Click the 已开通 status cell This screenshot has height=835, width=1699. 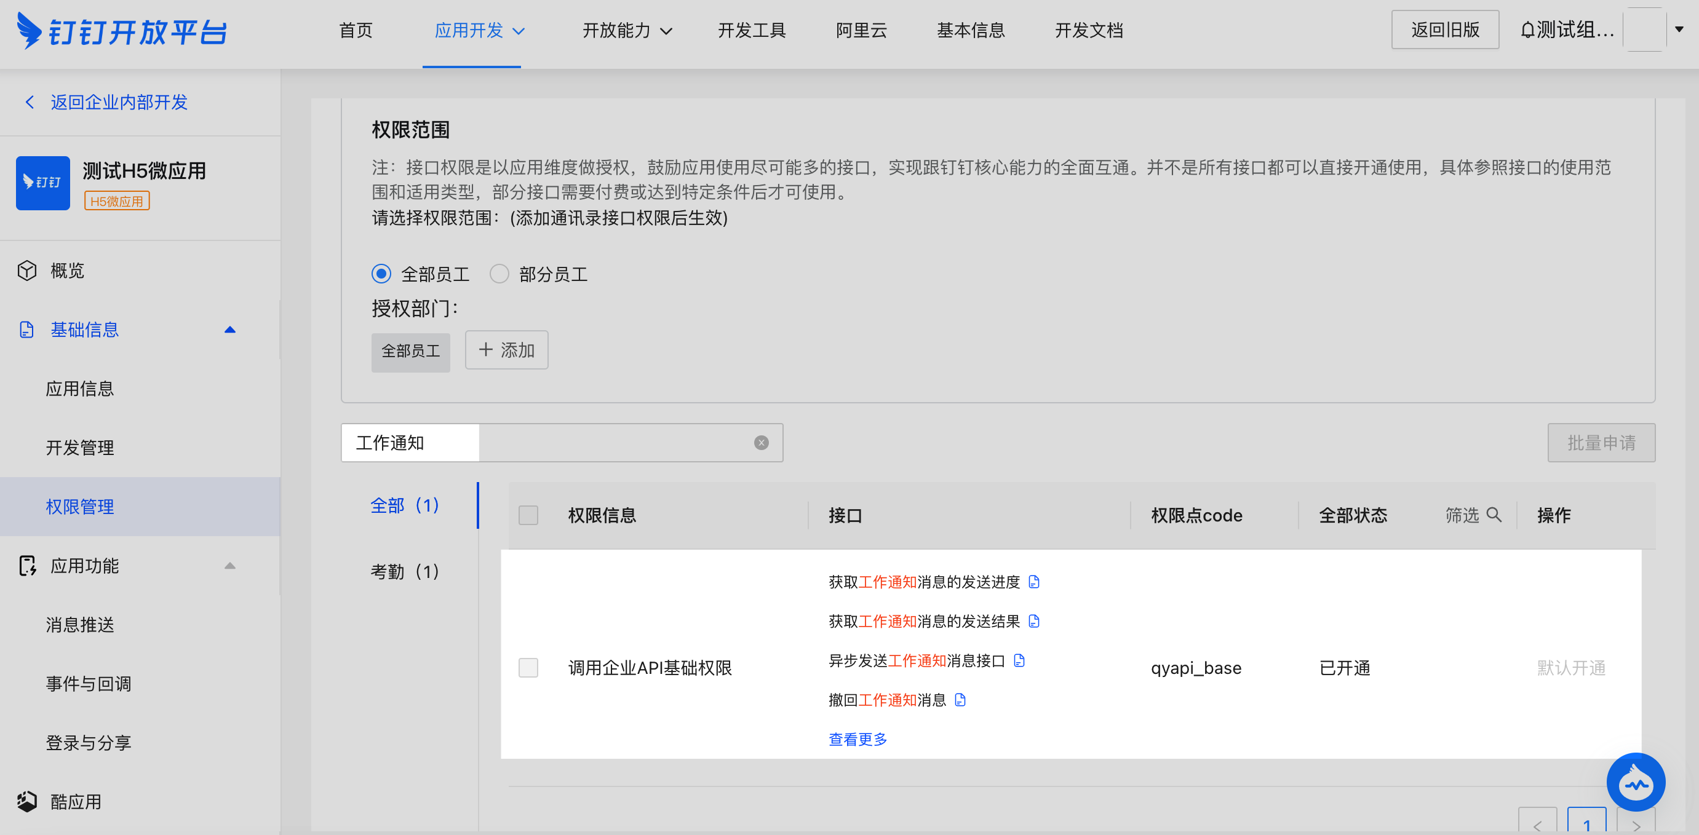point(1344,668)
